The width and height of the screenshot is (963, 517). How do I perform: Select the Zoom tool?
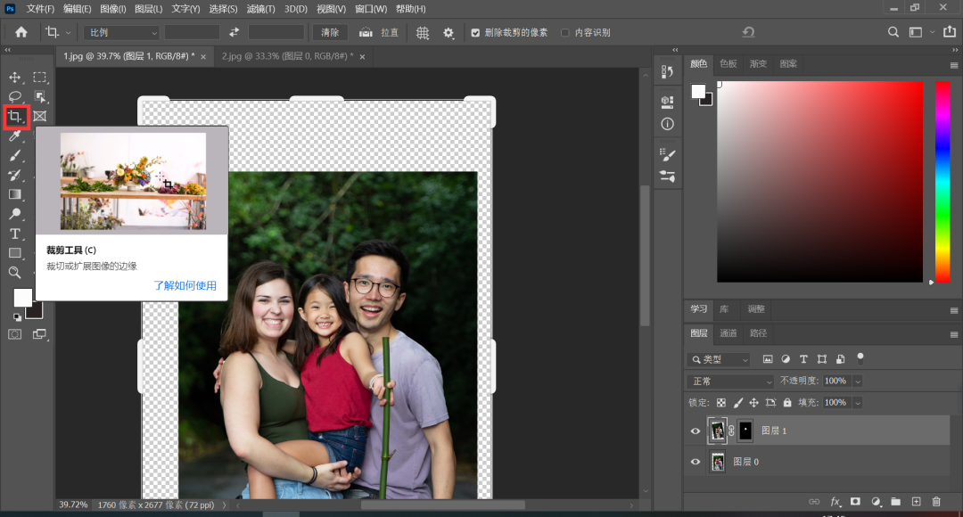15,273
